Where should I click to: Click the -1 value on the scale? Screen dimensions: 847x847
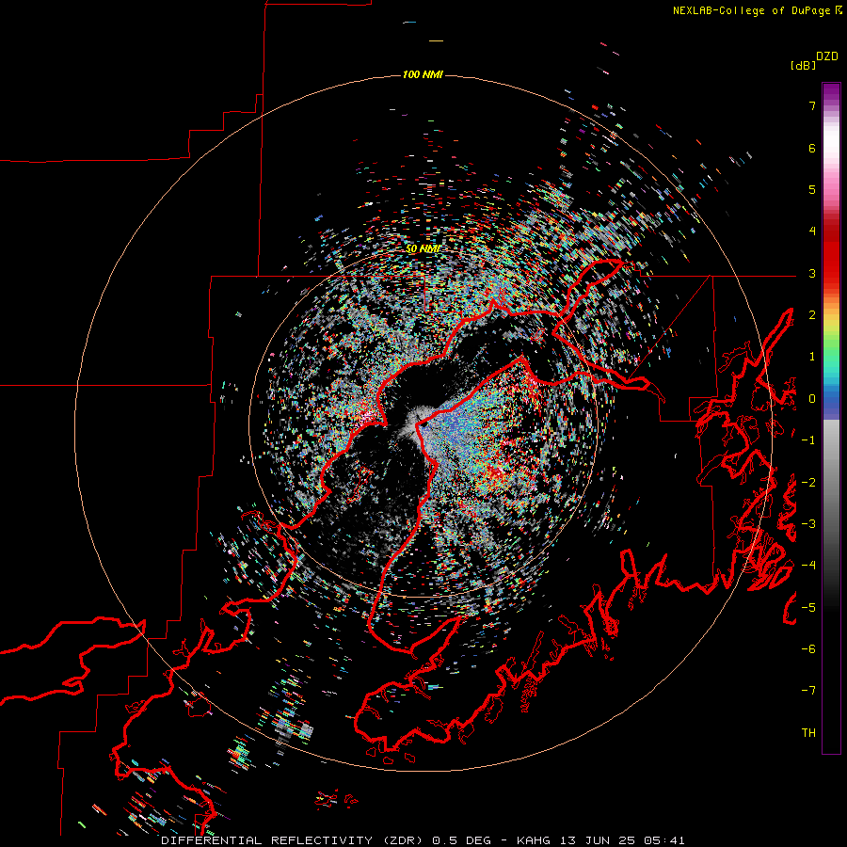808,440
